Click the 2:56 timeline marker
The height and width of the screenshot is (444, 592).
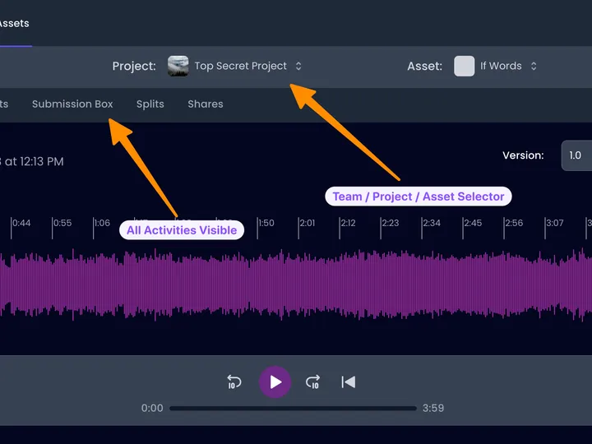click(513, 223)
